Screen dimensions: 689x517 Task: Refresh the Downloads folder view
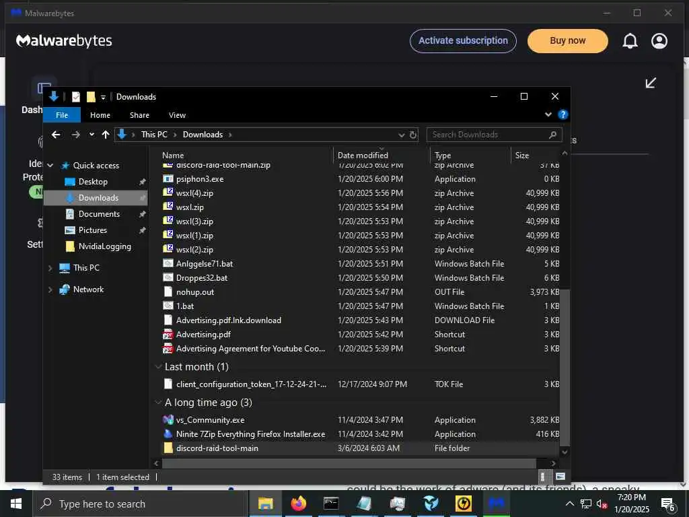[x=413, y=135]
